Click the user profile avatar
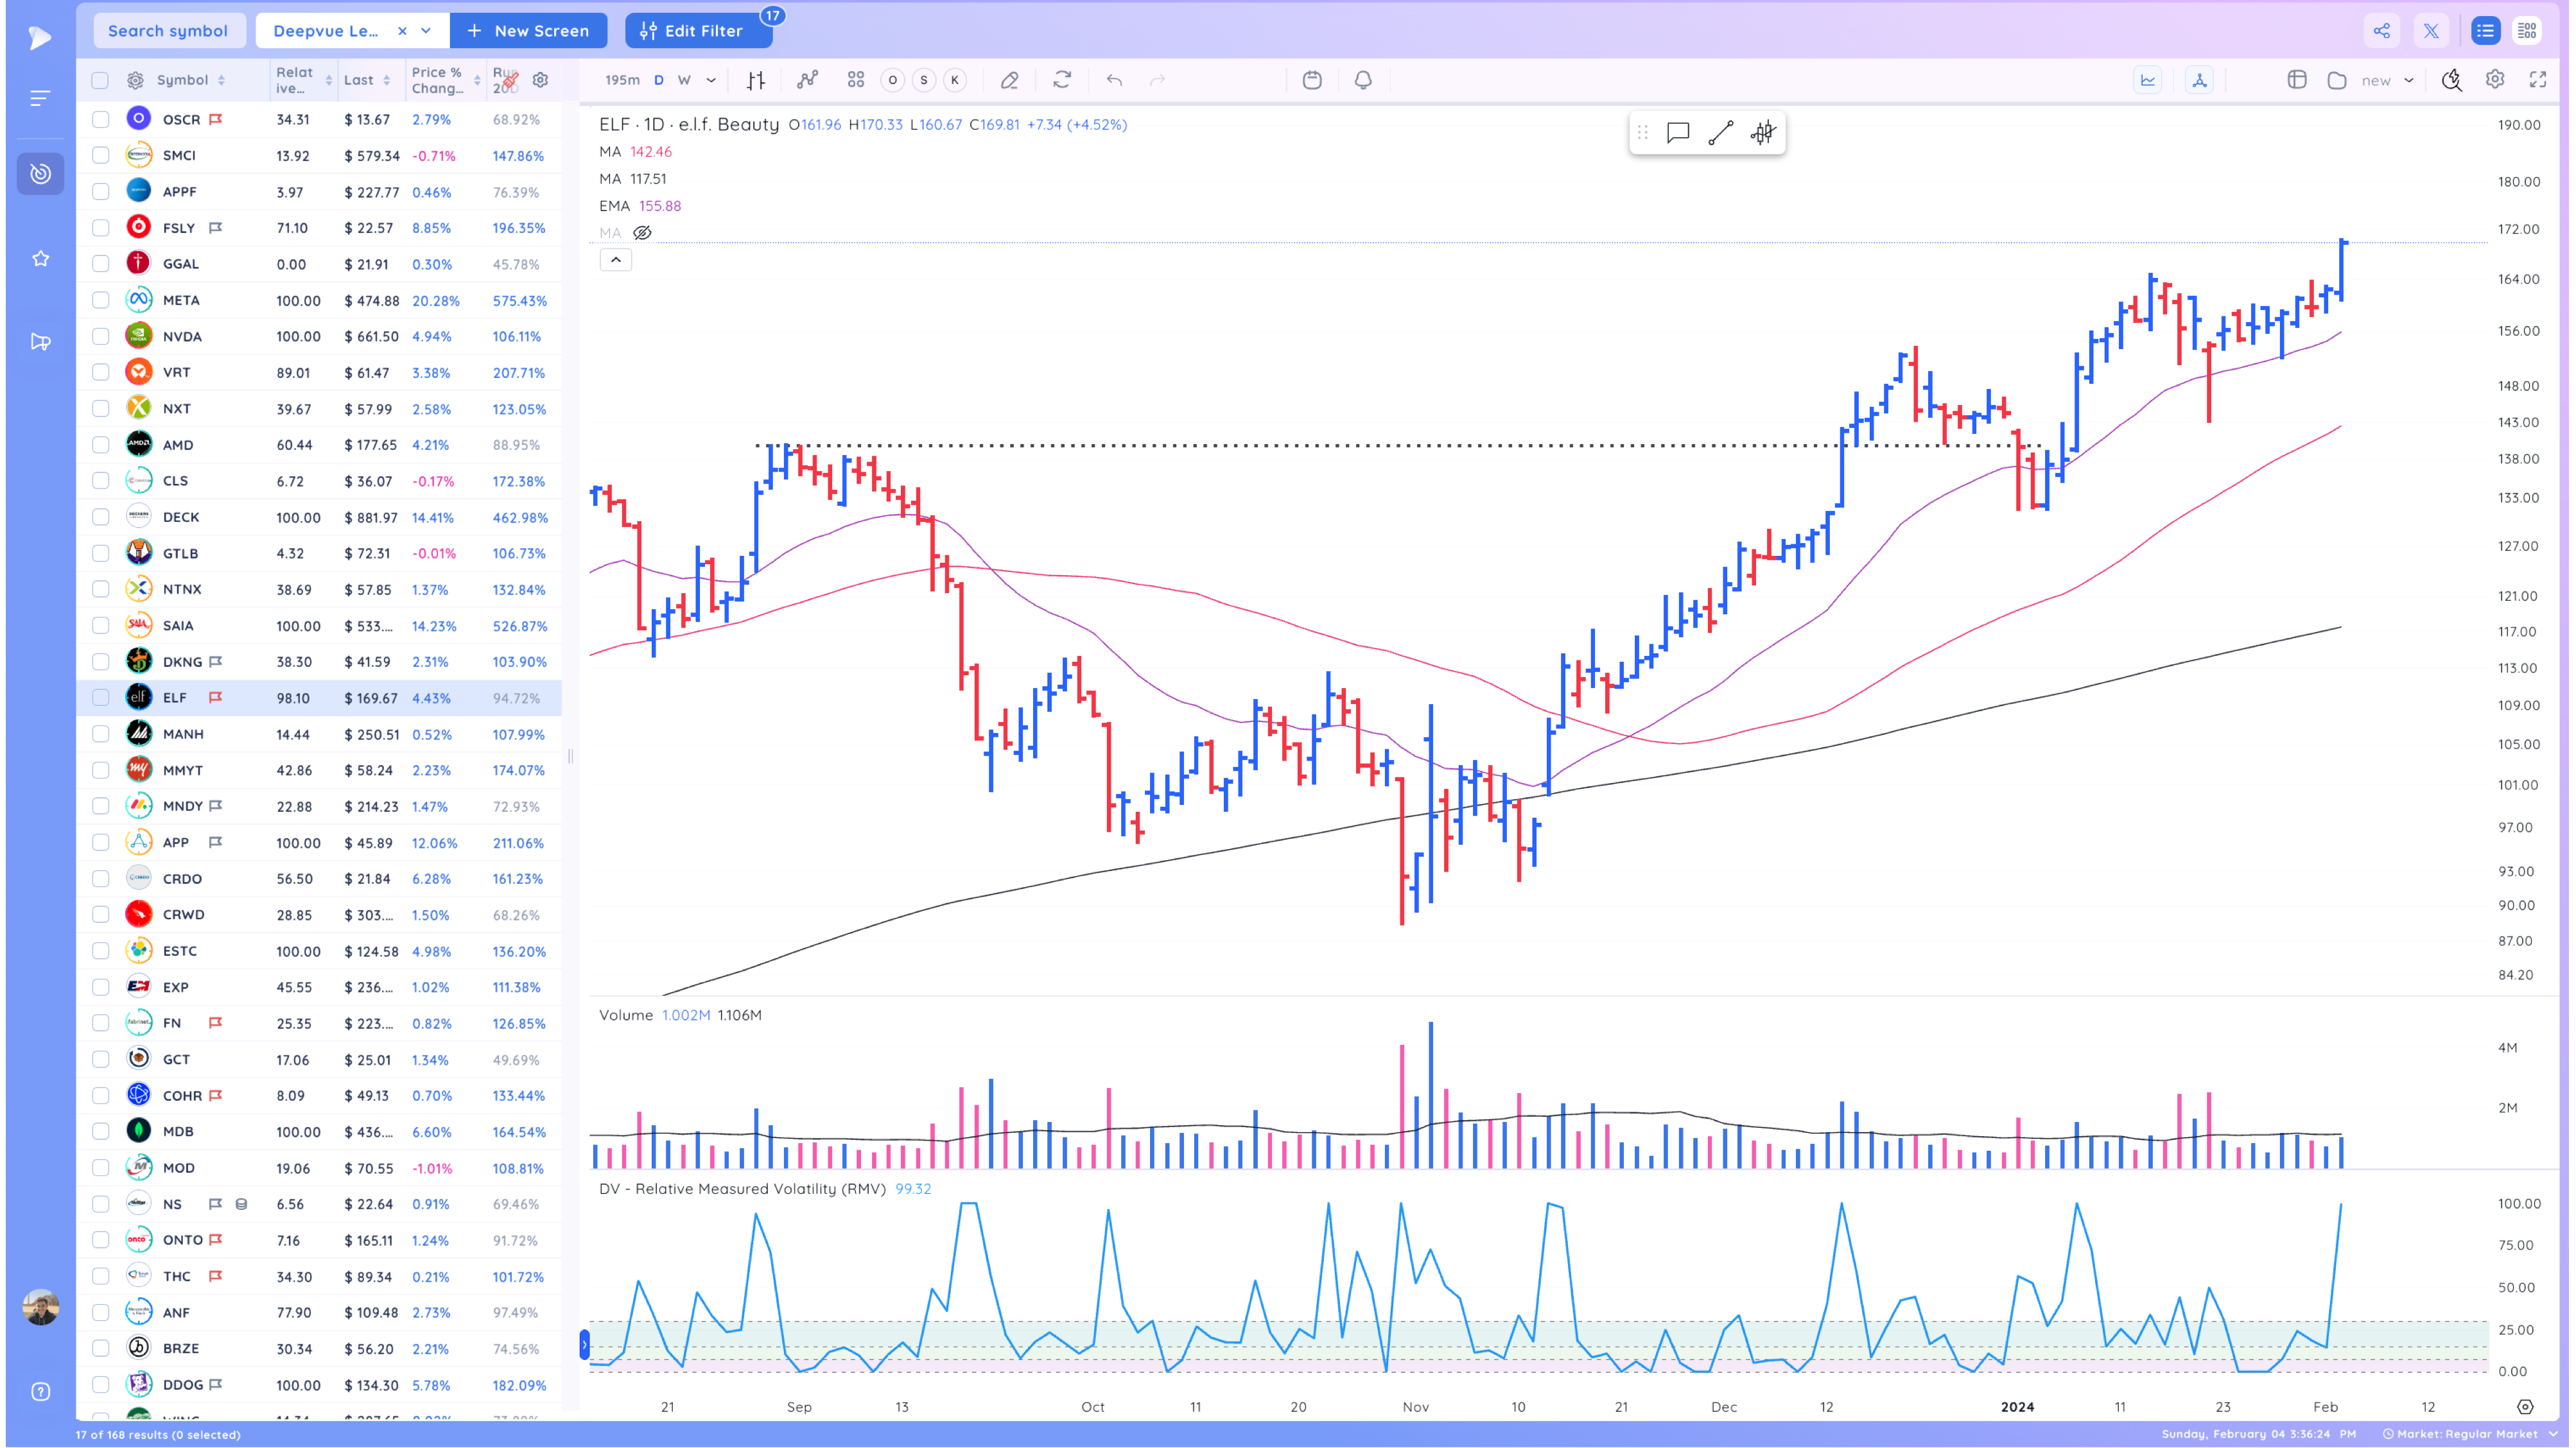Image resolution: width=2576 pixels, height=1448 pixels. click(40, 1306)
